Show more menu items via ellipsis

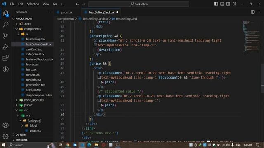pyautogui.click(x=63, y=4)
